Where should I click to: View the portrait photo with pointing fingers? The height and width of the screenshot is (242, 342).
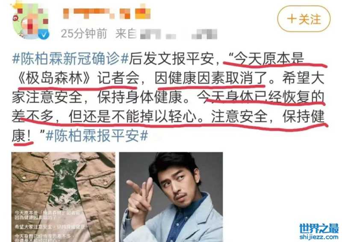pos(171,197)
